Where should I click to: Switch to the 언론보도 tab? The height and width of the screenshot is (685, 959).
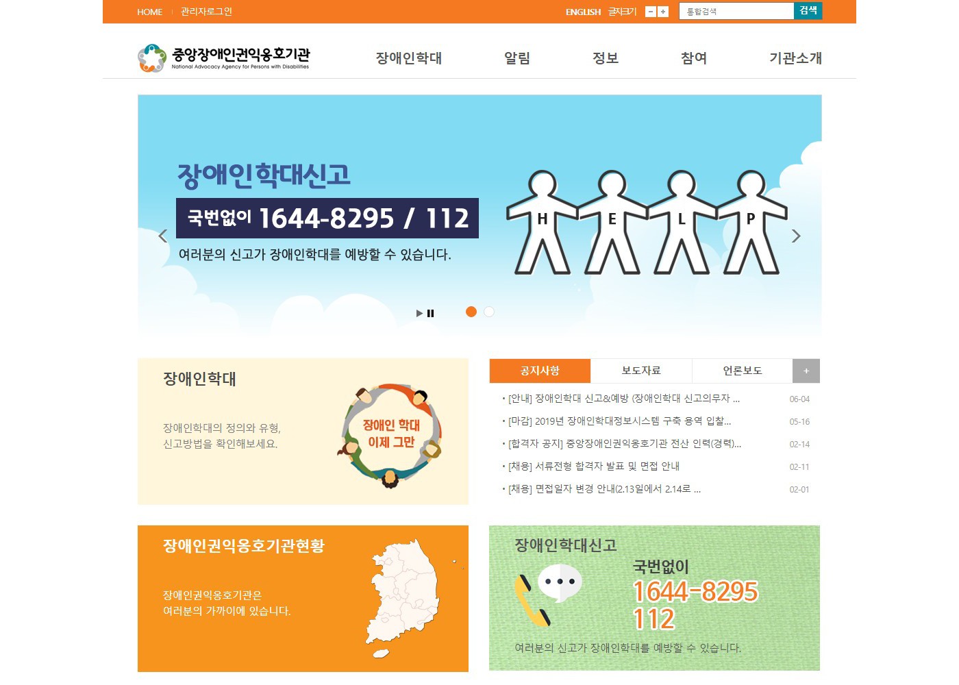pyautogui.click(x=743, y=371)
